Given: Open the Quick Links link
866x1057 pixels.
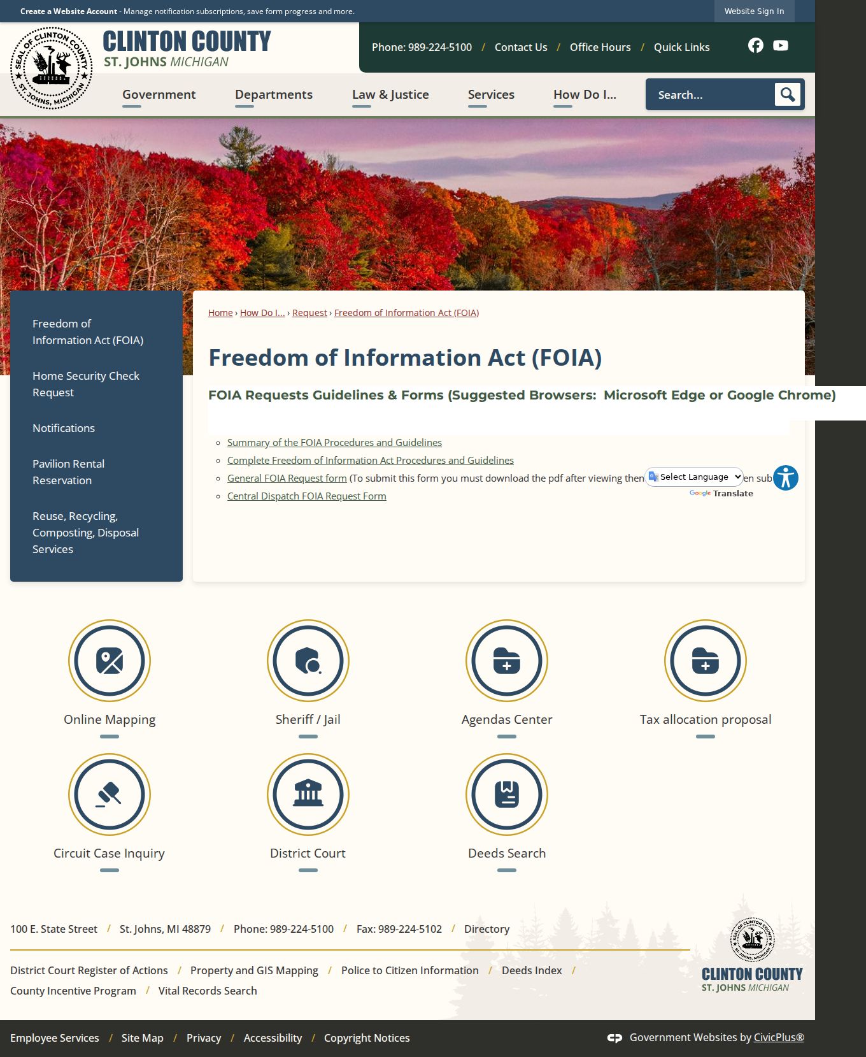Looking at the screenshot, I should coord(681,47).
